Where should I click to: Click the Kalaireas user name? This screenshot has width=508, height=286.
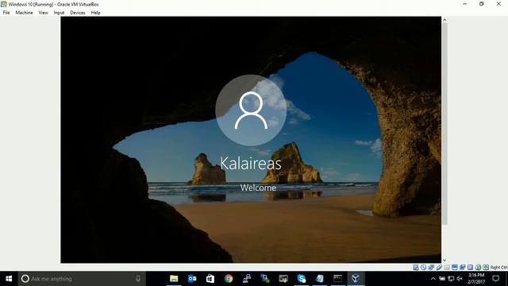point(251,163)
